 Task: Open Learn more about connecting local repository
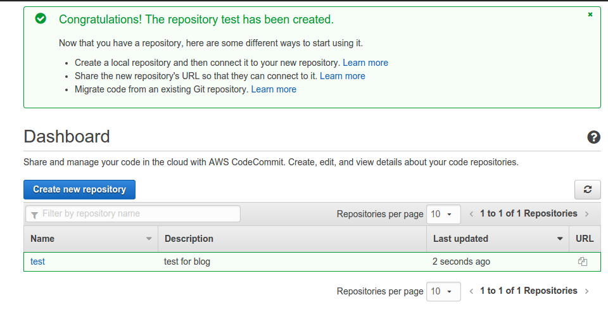[x=365, y=63]
